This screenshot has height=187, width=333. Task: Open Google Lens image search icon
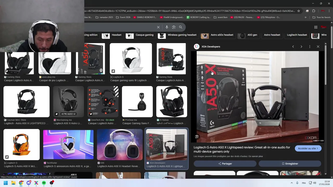point(174,27)
